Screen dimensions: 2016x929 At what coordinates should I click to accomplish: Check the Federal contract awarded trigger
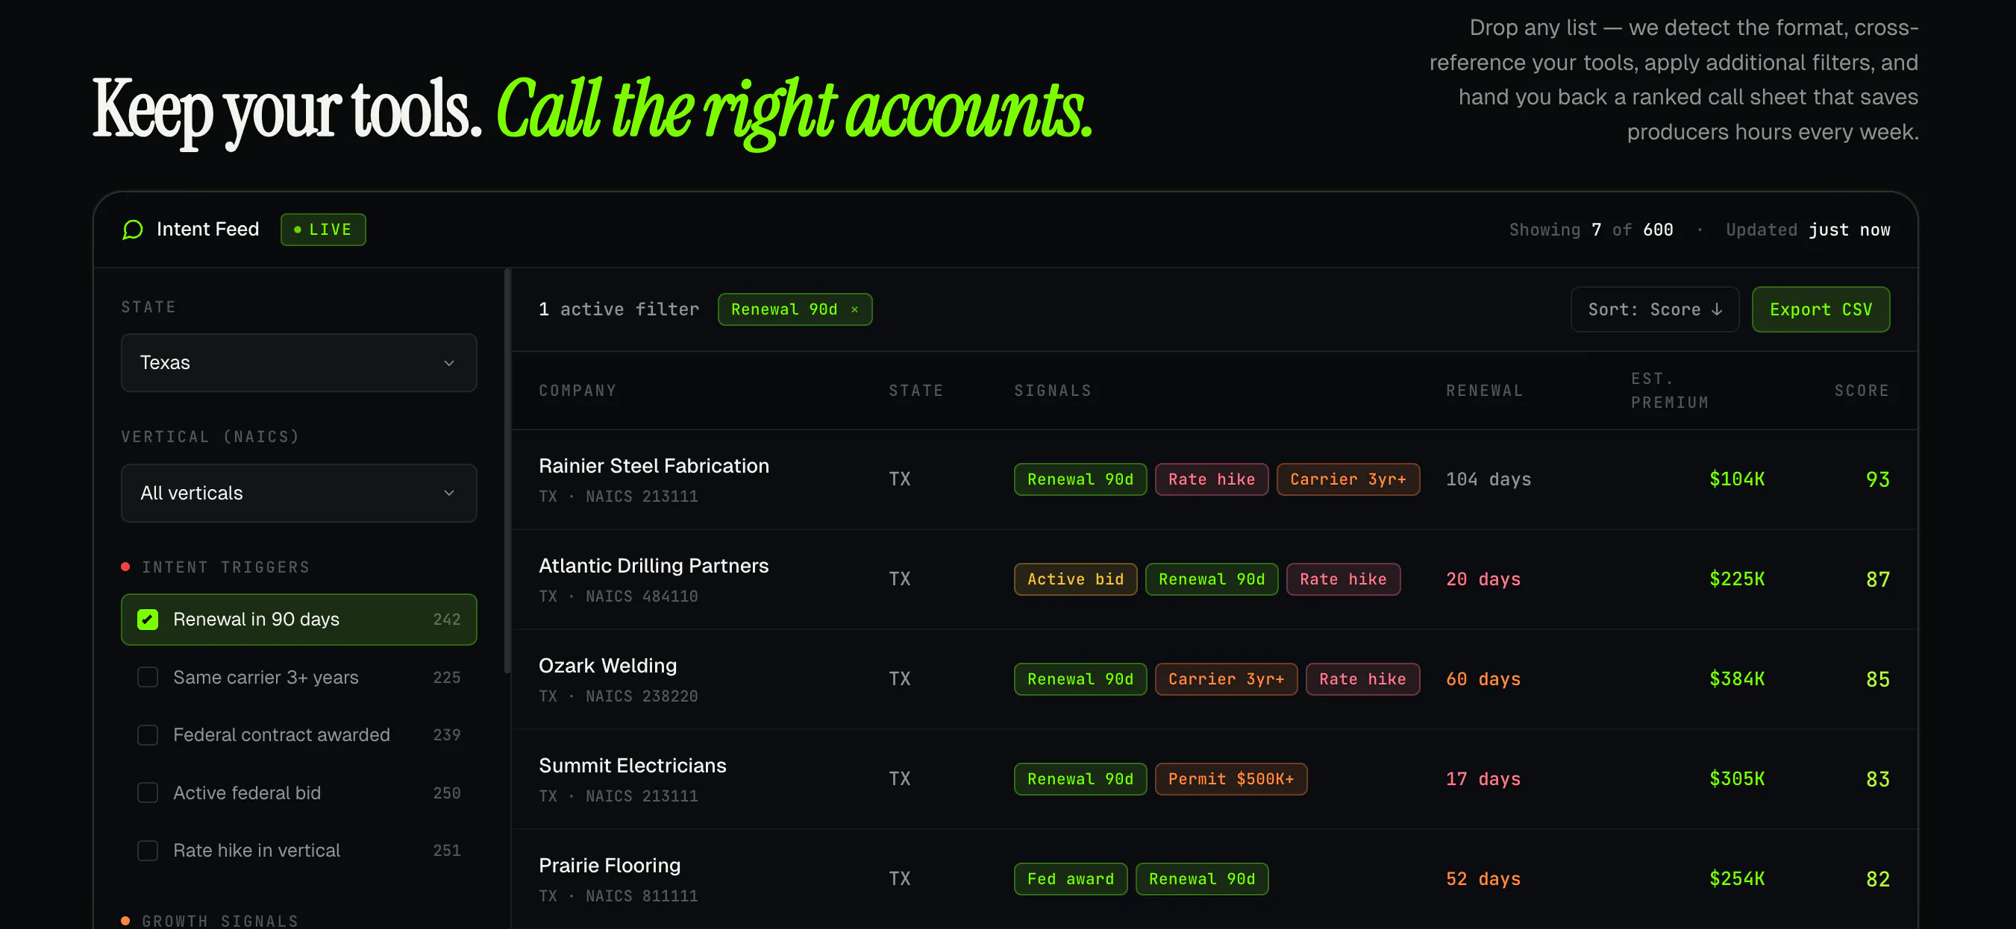[x=148, y=735]
